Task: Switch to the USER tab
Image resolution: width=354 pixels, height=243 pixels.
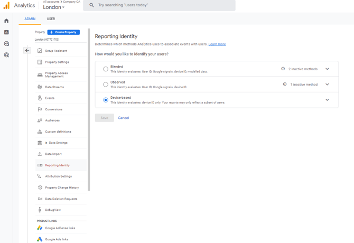Action: click(51, 19)
